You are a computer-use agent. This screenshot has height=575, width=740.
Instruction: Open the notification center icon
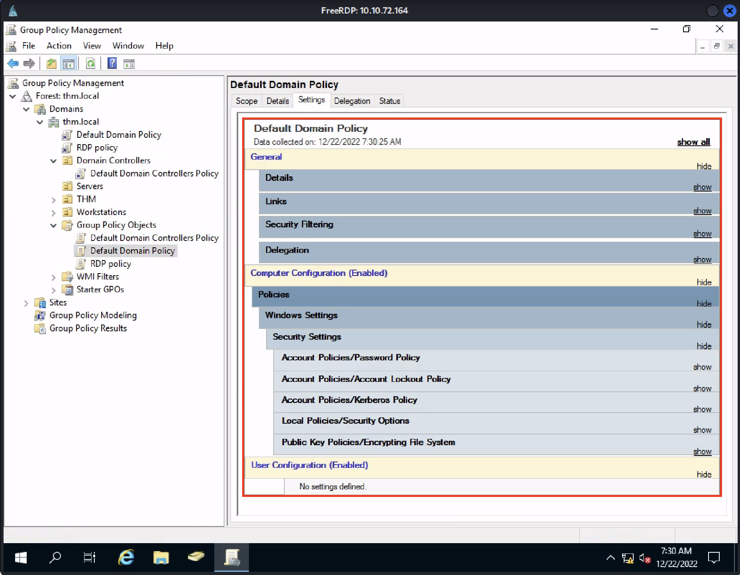pyautogui.click(x=714, y=558)
